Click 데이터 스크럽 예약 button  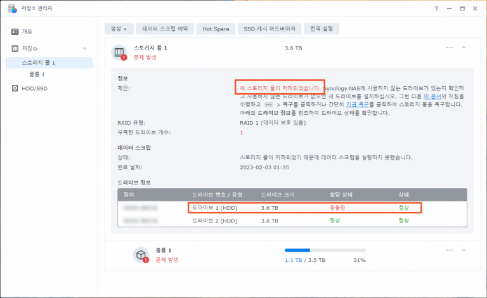click(166, 29)
